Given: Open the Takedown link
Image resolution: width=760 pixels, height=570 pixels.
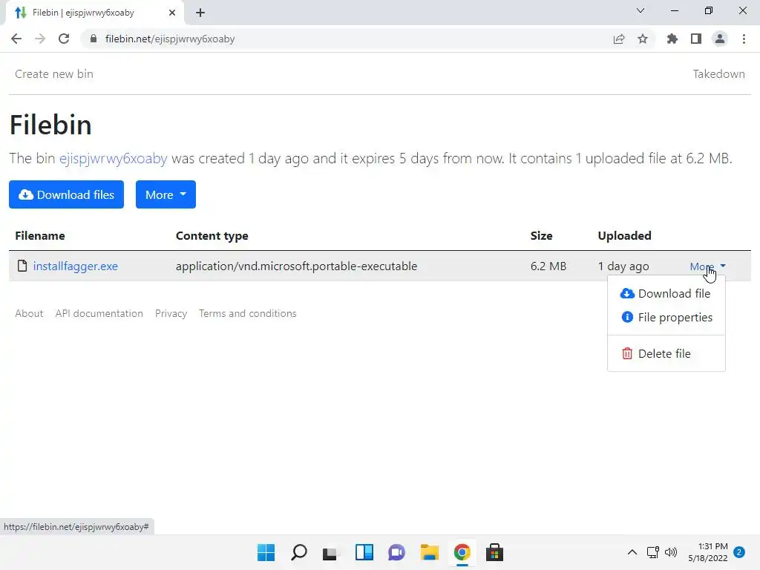Looking at the screenshot, I should click(x=718, y=74).
